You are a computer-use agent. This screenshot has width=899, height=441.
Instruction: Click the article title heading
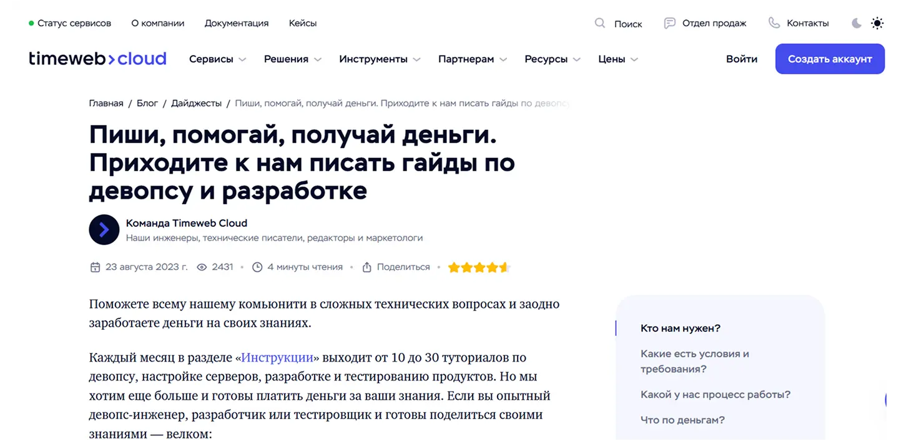302,162
